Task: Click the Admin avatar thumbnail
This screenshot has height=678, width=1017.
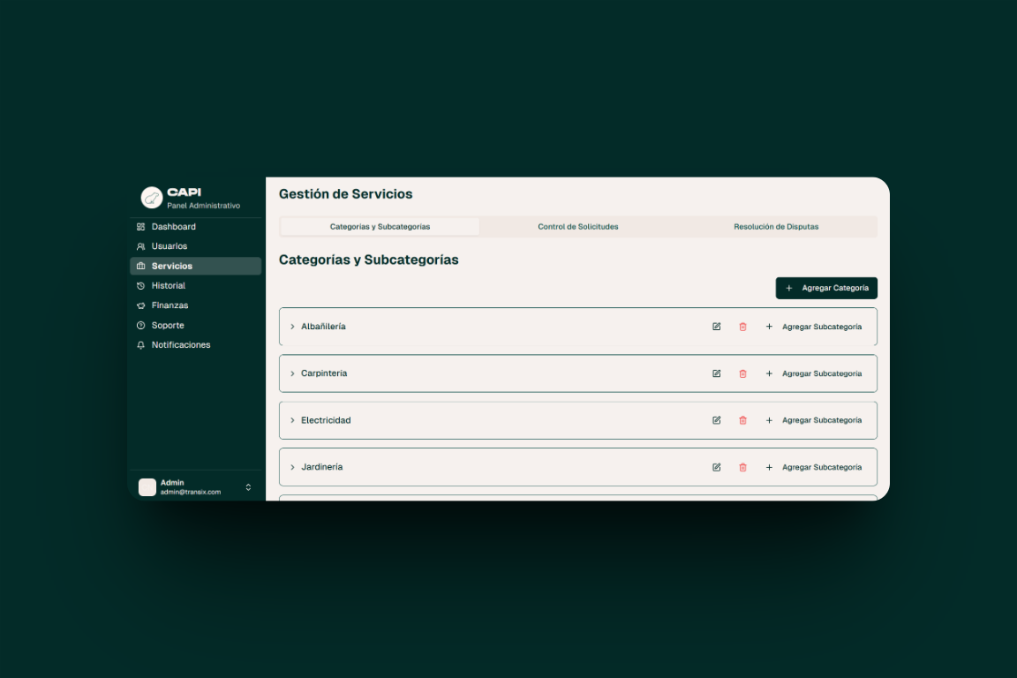Action: (x=147, y=487)
